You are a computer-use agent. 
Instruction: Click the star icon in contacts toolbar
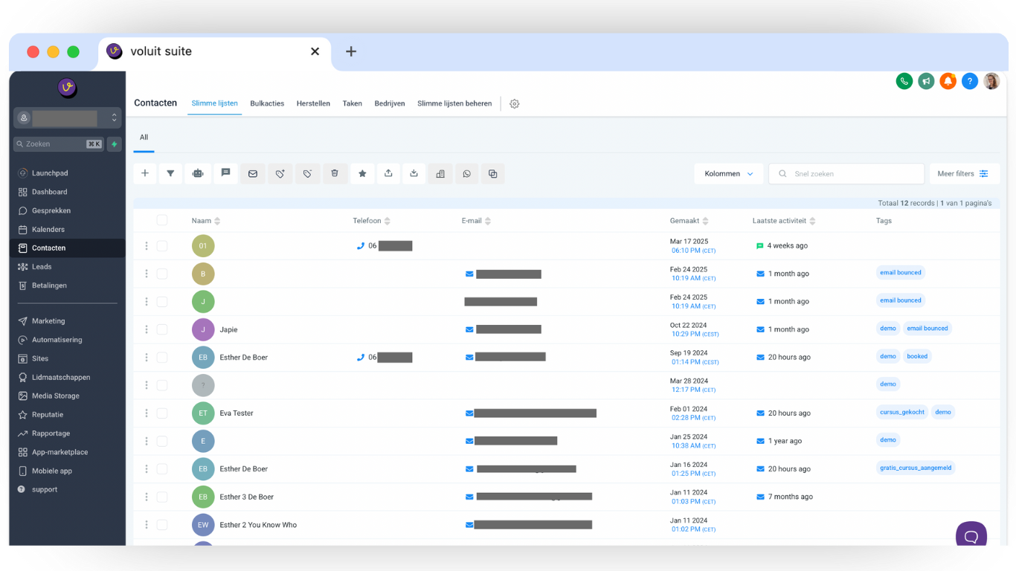[x=362, y=174]
